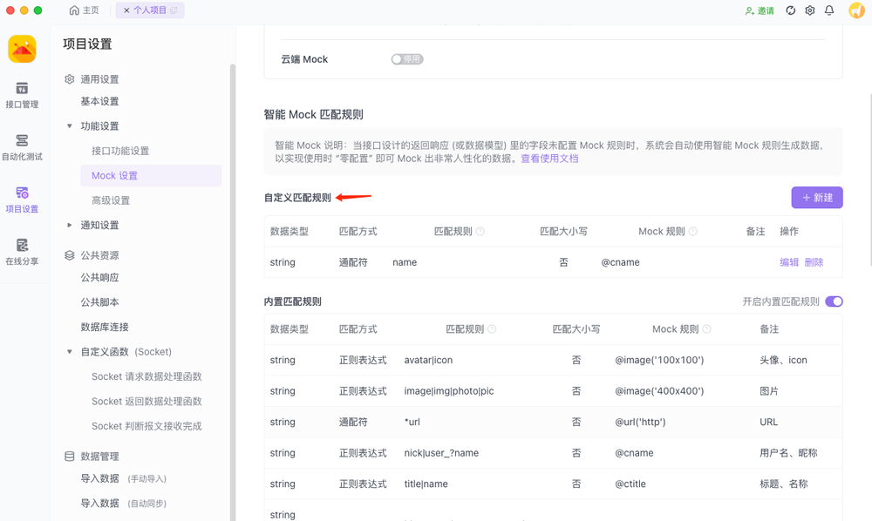This screenshot has height=521, width=872.
Task: Click the 邀请 invite icon
Action: (x=755, y=10)
